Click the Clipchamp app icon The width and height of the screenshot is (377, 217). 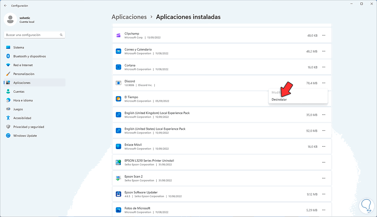point(118,36)
